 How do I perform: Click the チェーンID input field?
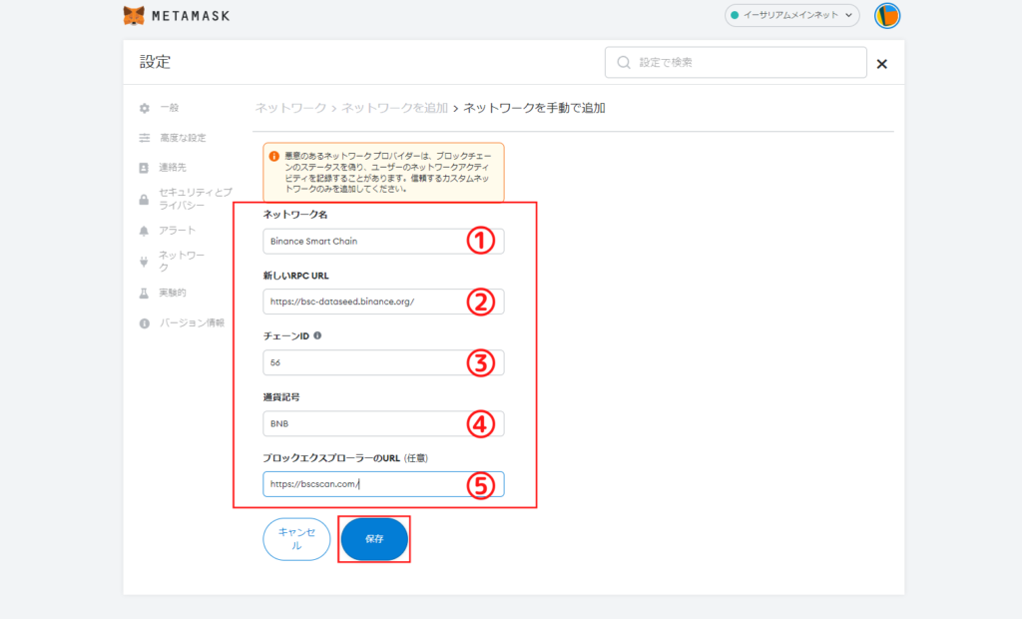pyautogui.click(x=383, y=362)
